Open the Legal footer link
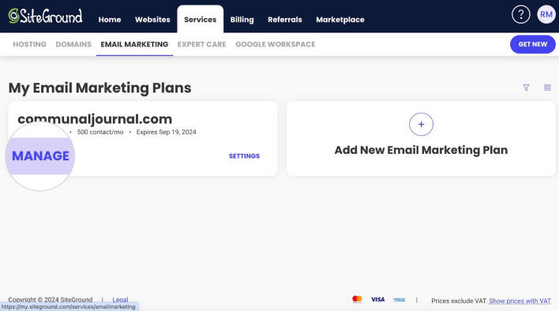 (x=120, y=300)
